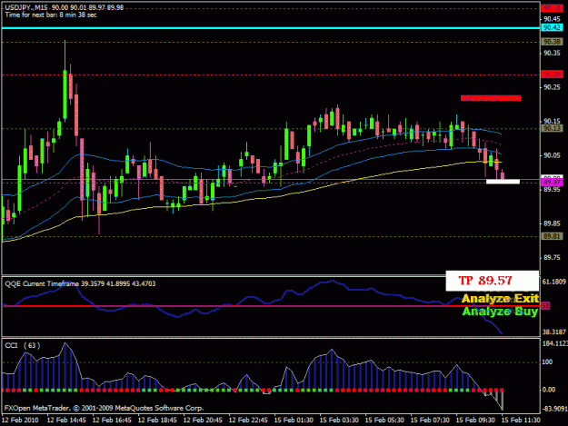Image resolution: width=568 pixels, height=426 pixels.
Task: Click the 90.45 price scale value
Action: tap(552, 19)
